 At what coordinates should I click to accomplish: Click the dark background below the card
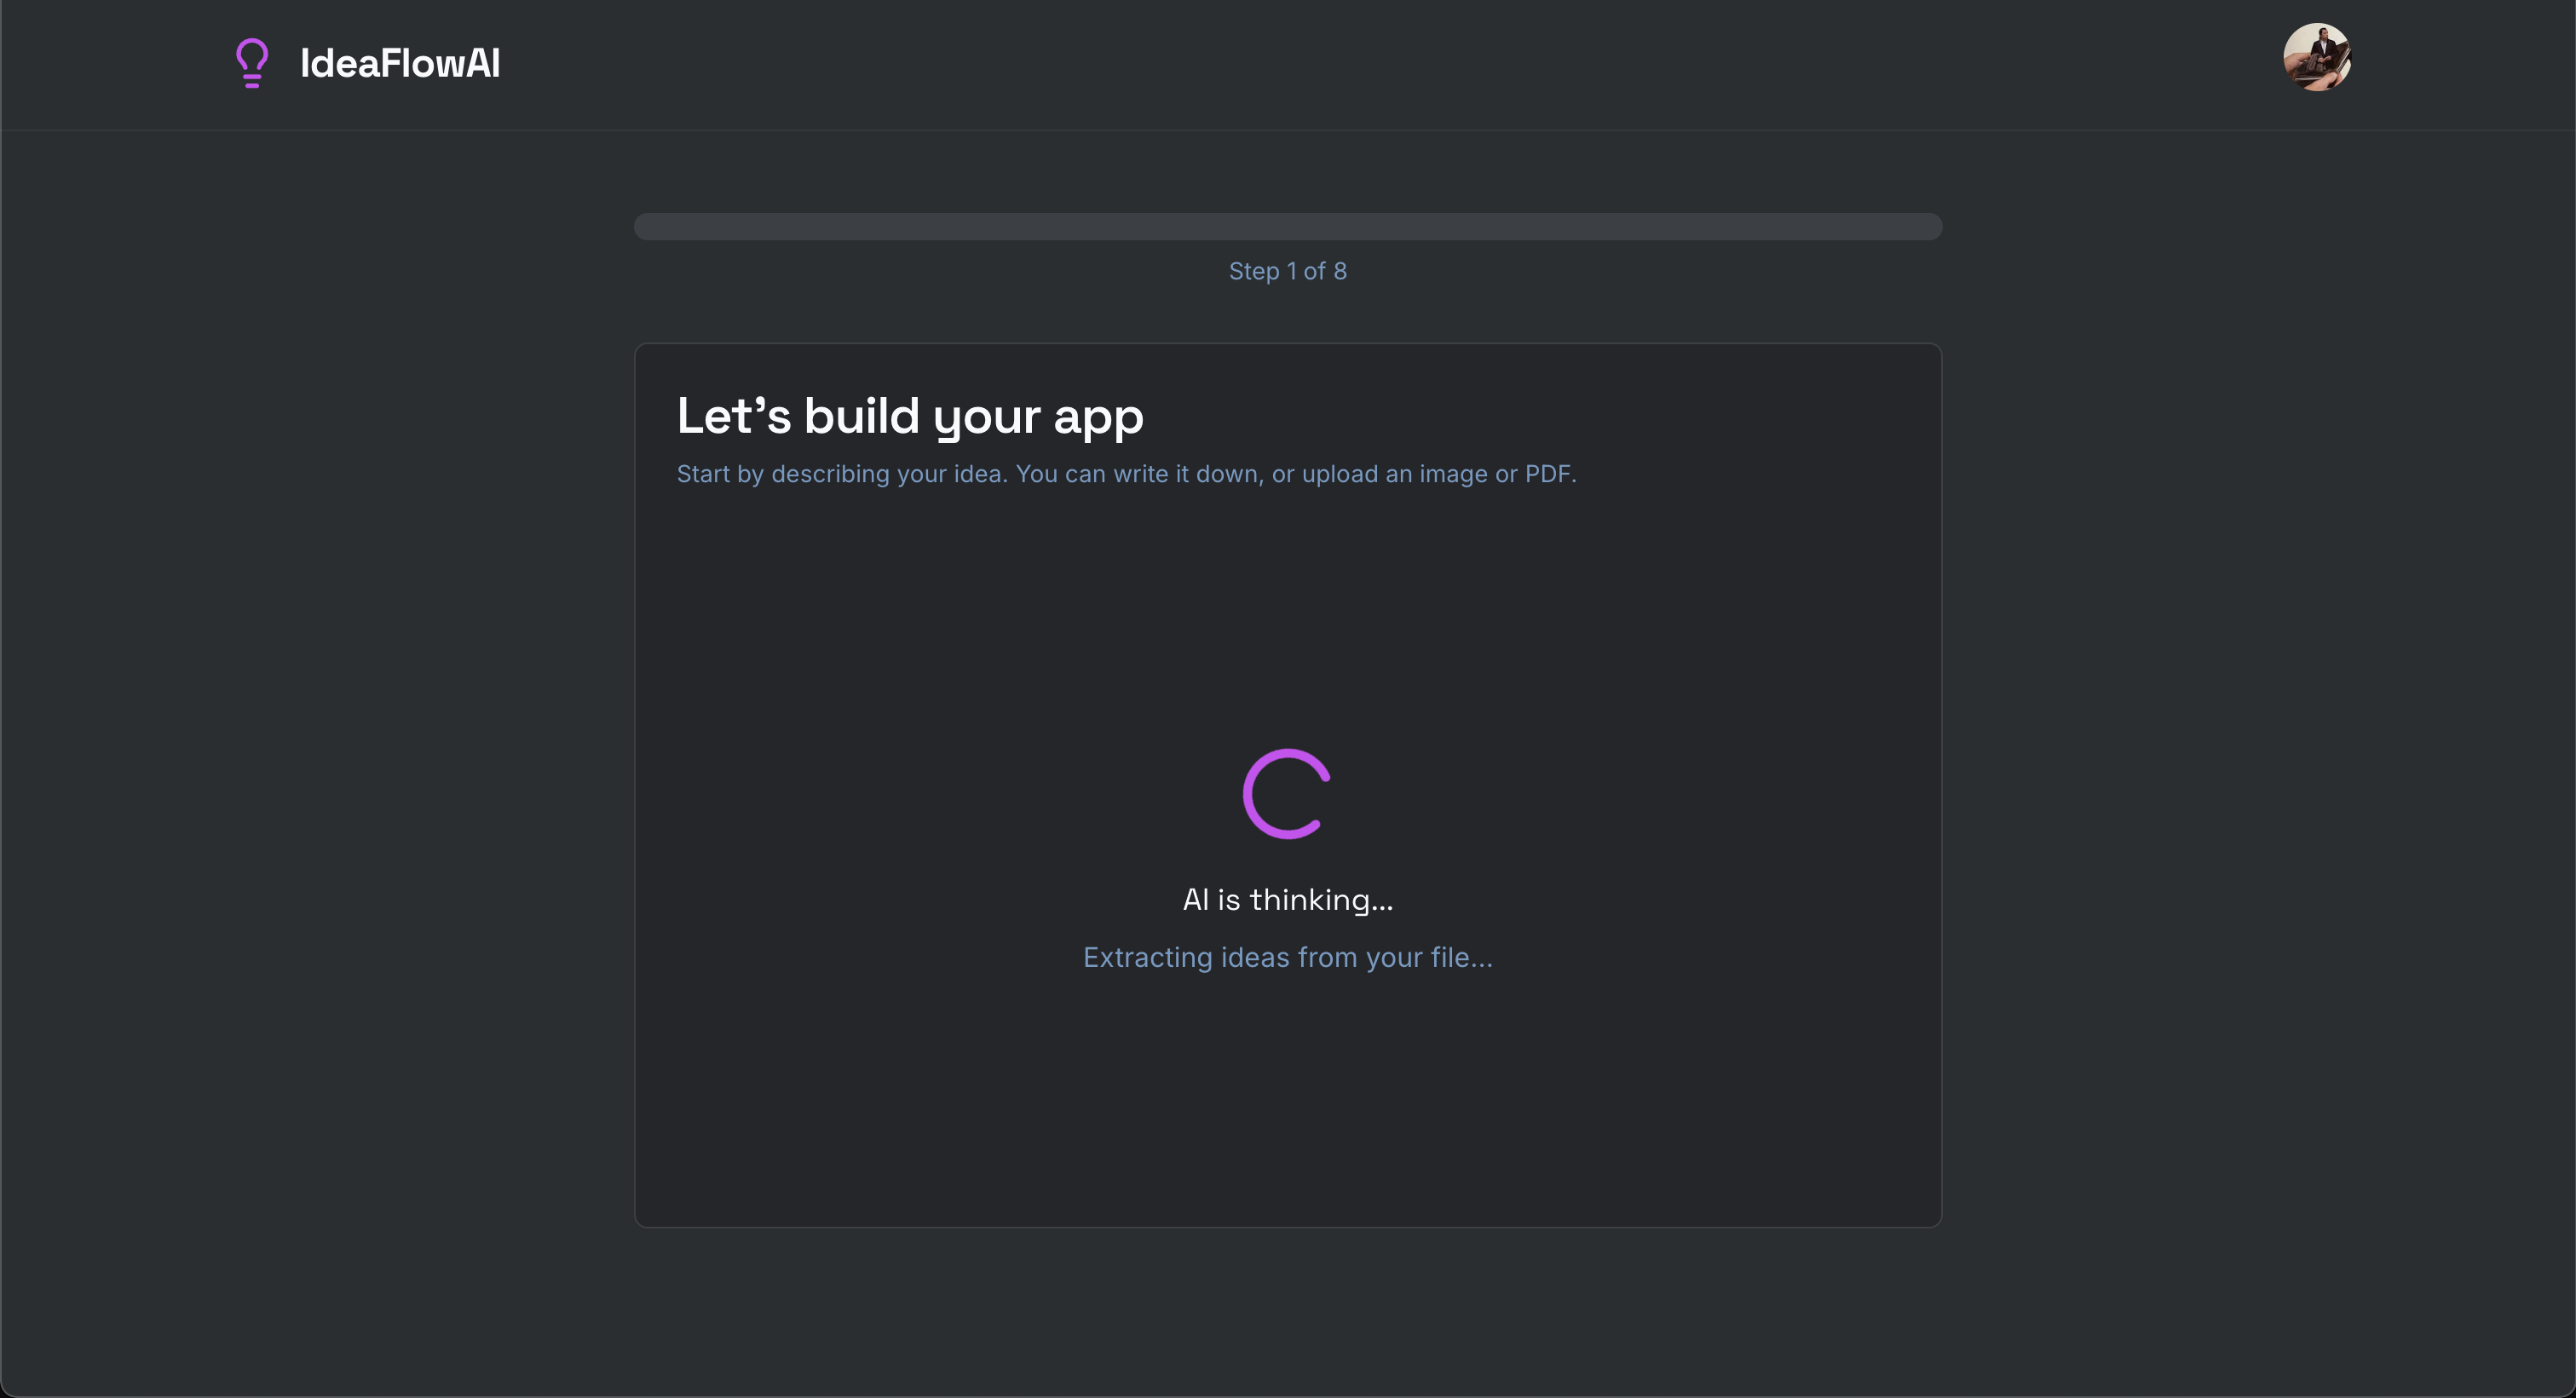[1287, 1310]
